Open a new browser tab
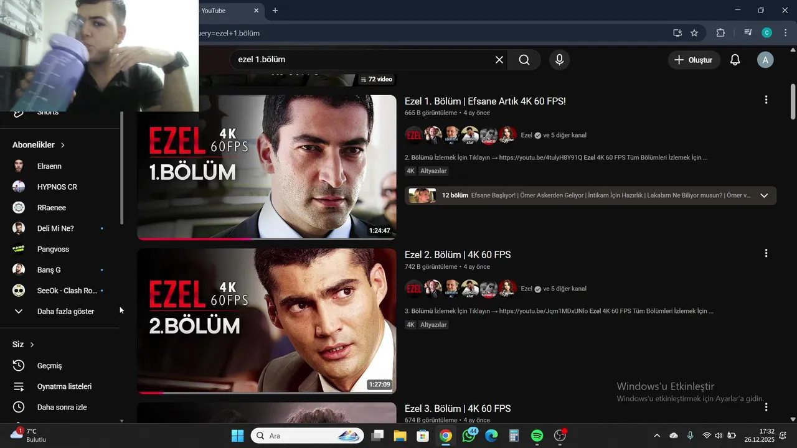This screenshot has height=448, width=797. [x=275, y=11]
